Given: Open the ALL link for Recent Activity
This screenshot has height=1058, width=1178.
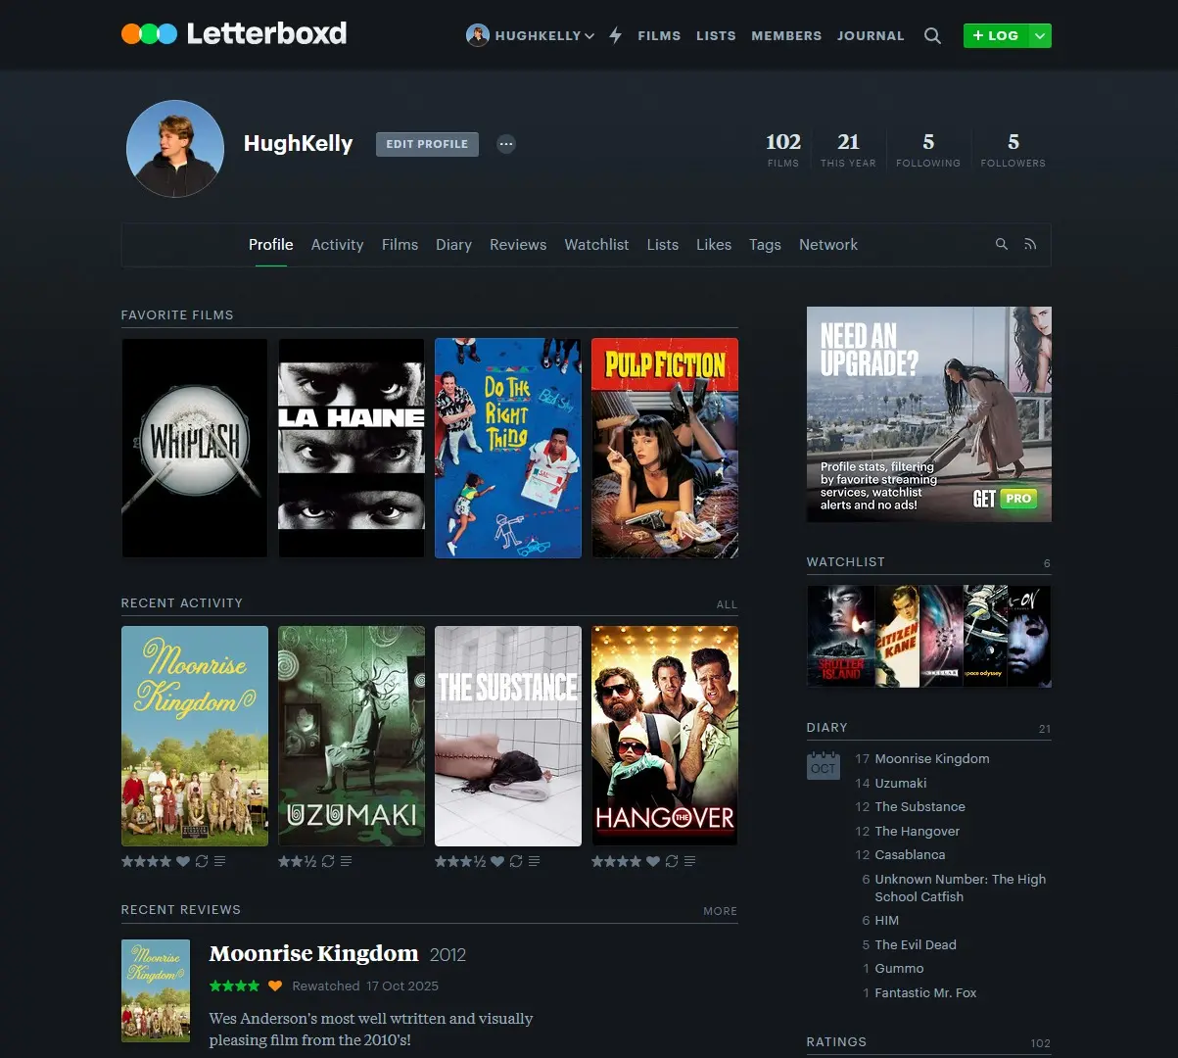Looking at the screenshot, I should (x=727, y=604).
